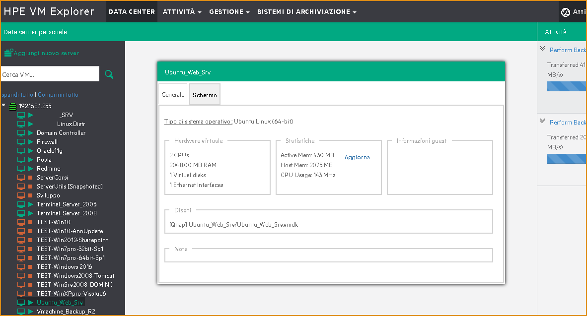Click the monitor icon beside Terminal_Server_2008
The width and height of the screenshot is (587, 316).
(21, 213)
